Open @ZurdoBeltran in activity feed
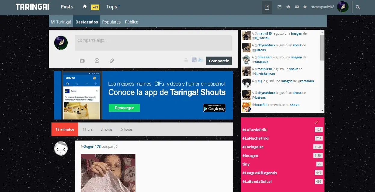375x192 pixels. point(263,74)
